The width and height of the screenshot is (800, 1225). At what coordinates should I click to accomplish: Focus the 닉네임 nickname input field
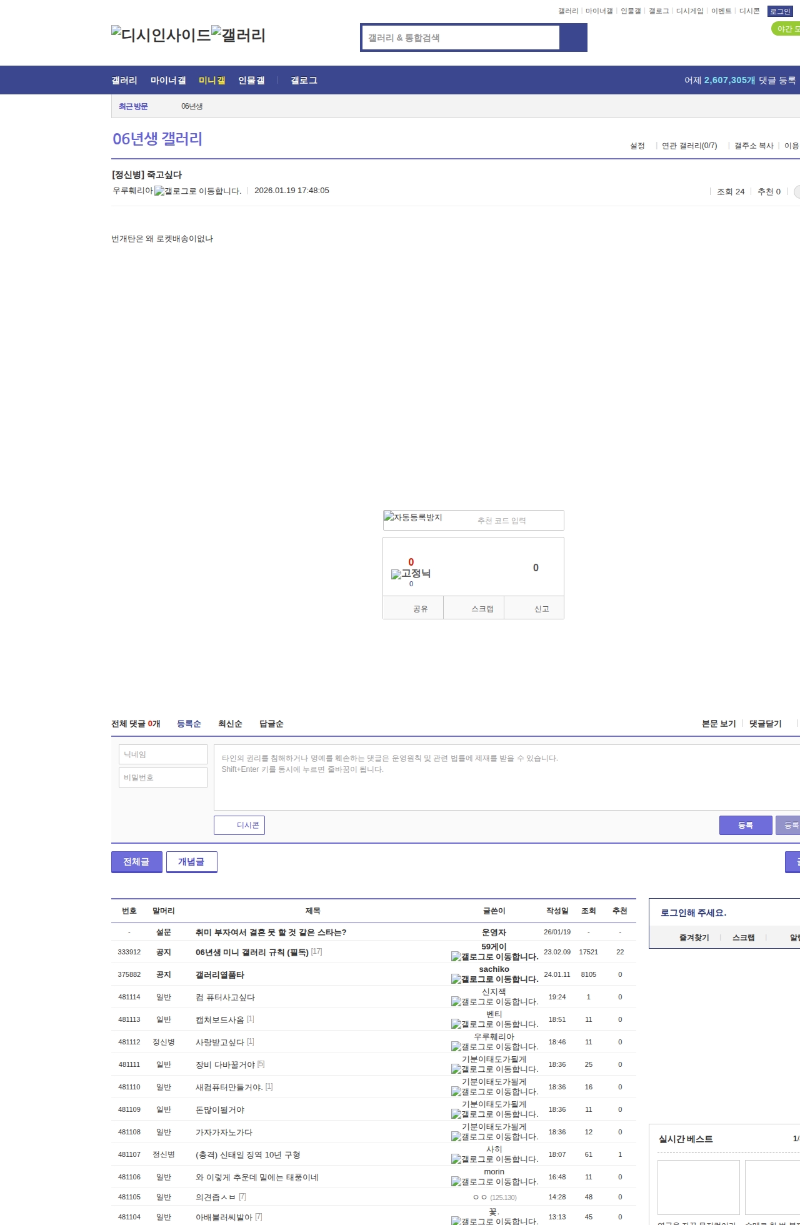point(163,754)
